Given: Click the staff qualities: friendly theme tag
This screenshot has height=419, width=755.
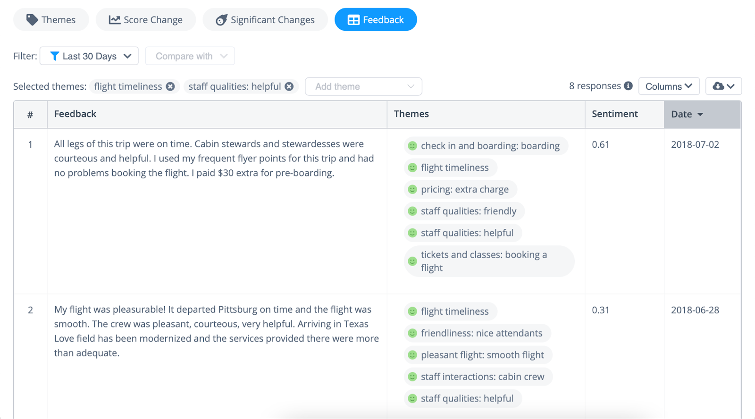Looking at the screenshot, I should coord(464,211).
